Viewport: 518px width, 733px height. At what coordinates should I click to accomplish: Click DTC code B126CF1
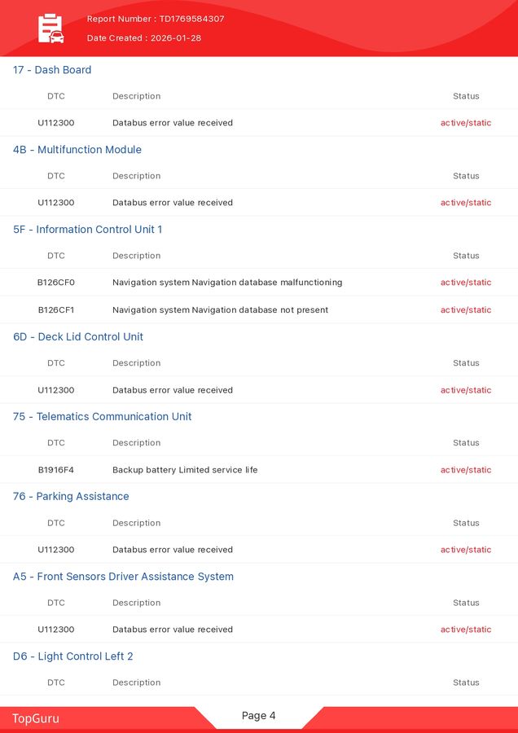click(x=56, y=310)
